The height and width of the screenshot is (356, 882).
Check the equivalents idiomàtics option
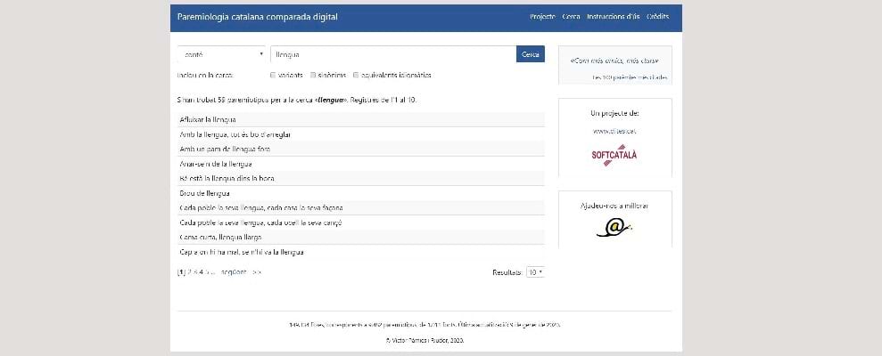(356, 76)
